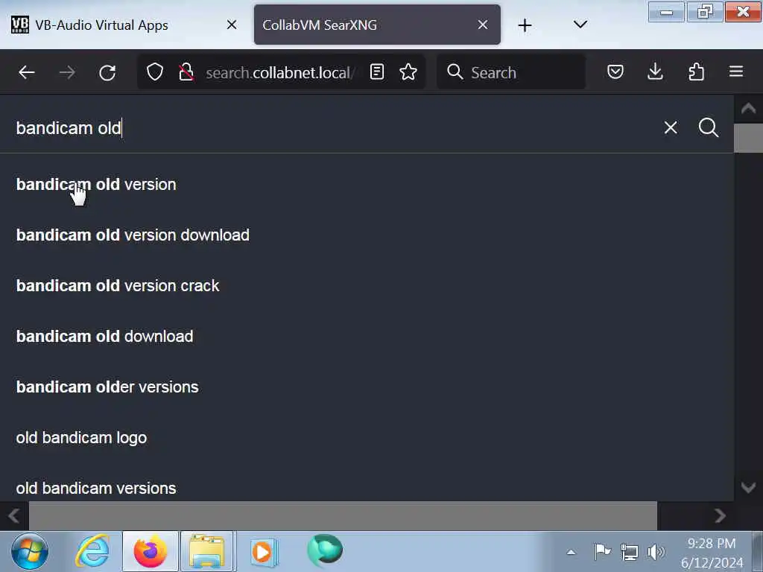The height and width of the screenshot is (572, 763).
Task: Launch Internet Explorer from the taskbar
Action: click(x=92, y=552)
